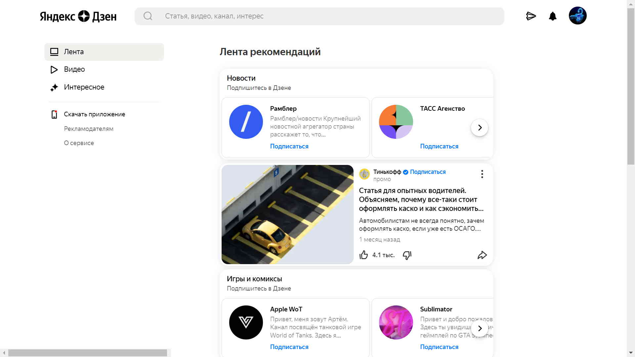Open the О сервисе link
635x357 pixels.
click(79, 143)
